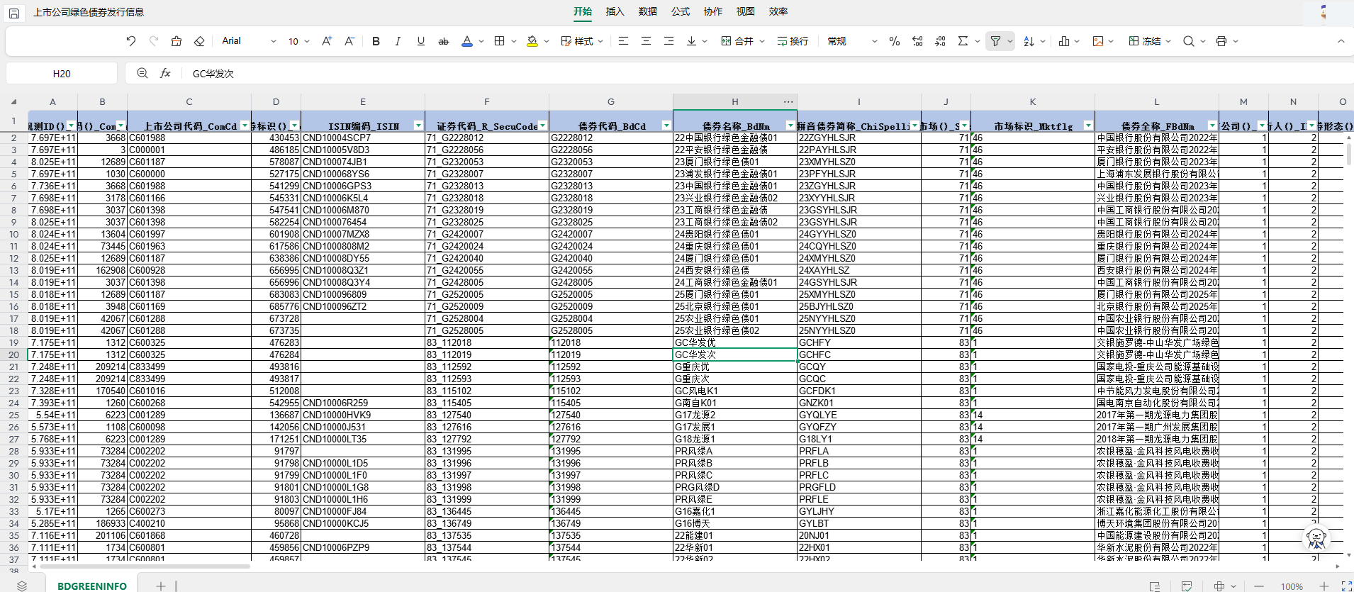This screenshot has height=592, width=1354.
Task: Click the magnifier icon beside the fx button
Action: tap(142, 73)
